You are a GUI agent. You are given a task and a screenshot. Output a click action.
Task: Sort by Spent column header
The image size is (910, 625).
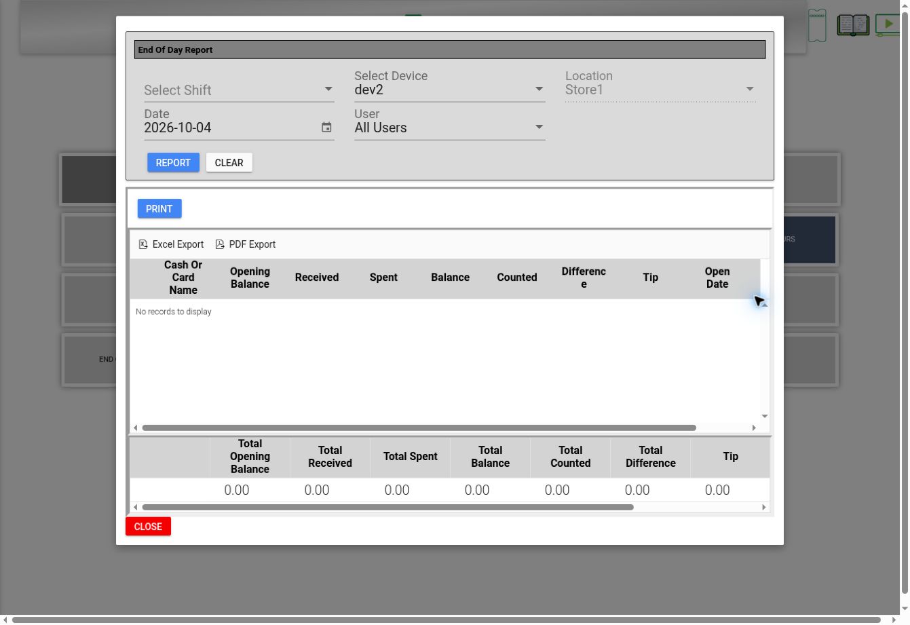383,278
